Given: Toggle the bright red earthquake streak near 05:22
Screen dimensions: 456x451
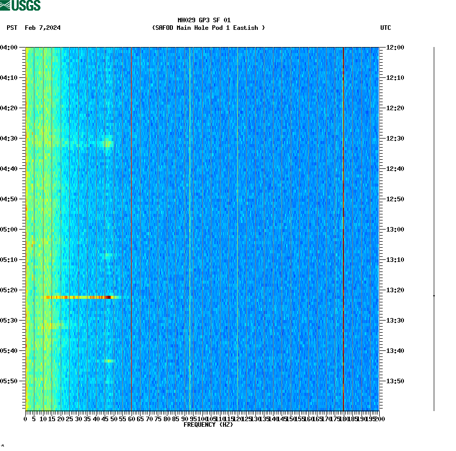Looking at the screenshot, I should point(81,297).
